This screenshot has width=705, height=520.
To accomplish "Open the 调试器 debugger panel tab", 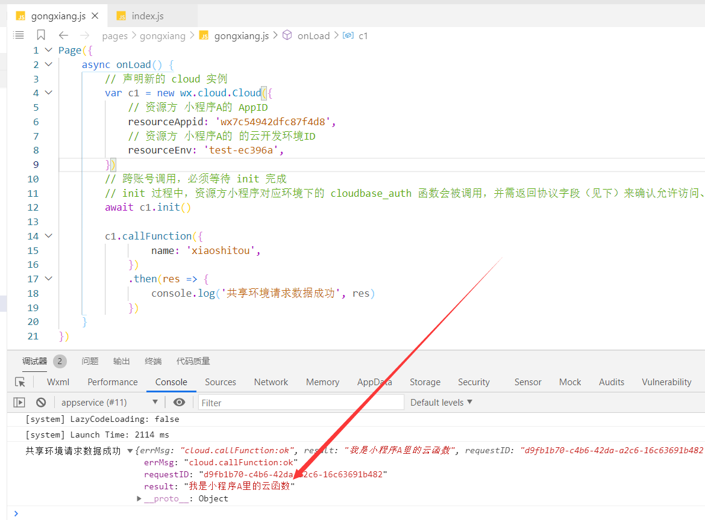I will point(34,361).
